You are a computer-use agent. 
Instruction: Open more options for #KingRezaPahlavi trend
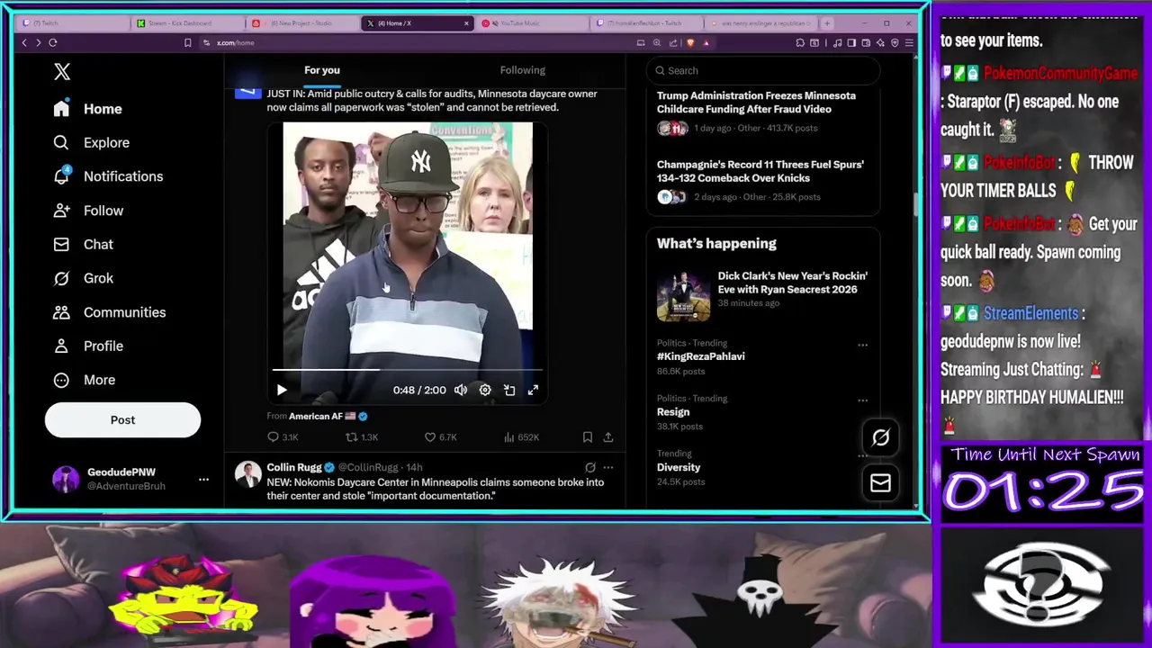pyautogui.click(x=862, y=345)
